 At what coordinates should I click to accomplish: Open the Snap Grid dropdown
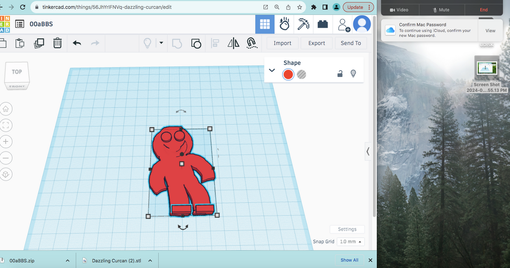[350, 241]
